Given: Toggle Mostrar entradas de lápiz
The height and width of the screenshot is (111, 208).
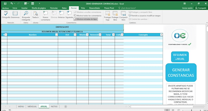Looking at the screenshot, I should 86,19.
